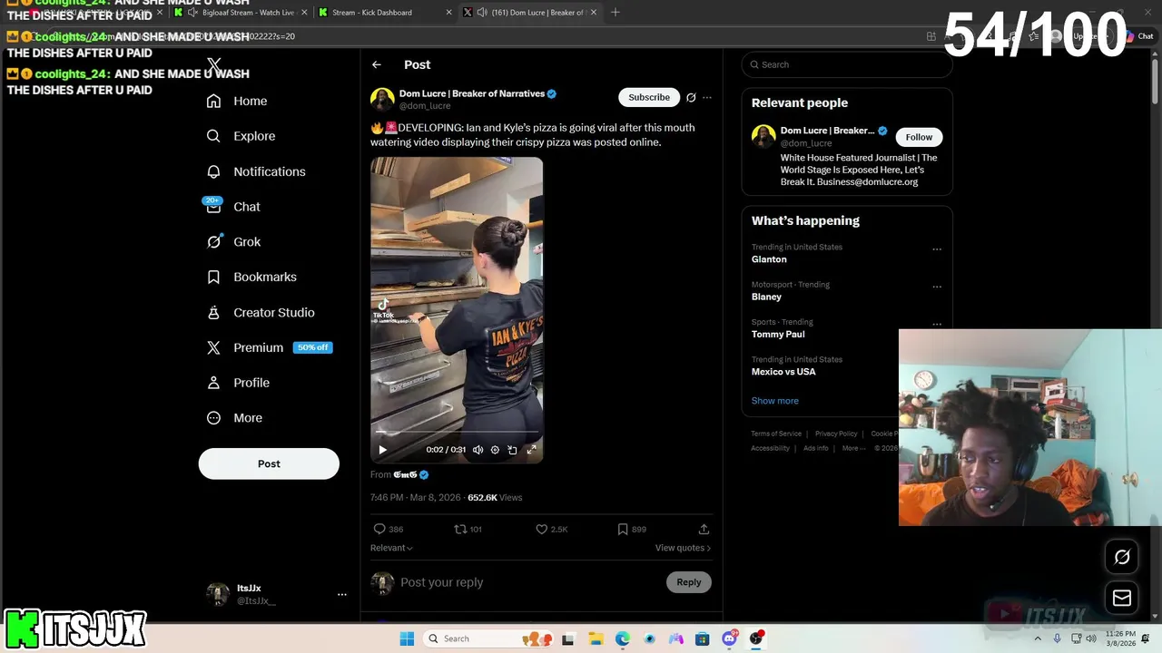
Task: Toggle video picture-in-picture mode
Action: pos(513,450)
